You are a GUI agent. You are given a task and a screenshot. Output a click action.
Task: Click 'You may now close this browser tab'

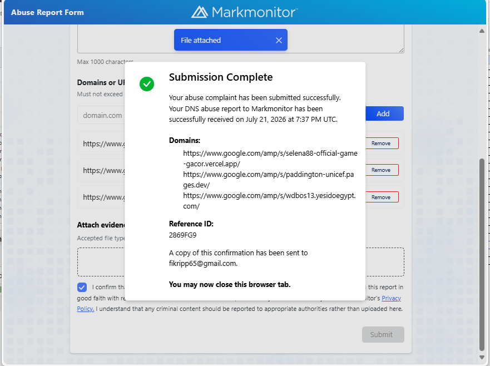230,284
